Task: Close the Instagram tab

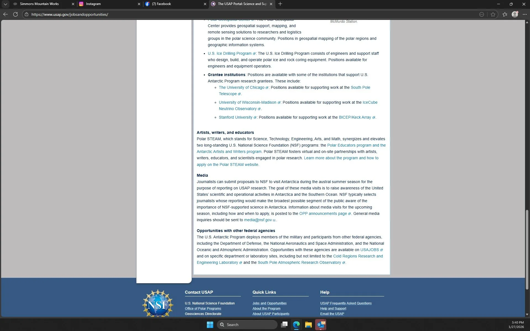Action: point(139,4)
